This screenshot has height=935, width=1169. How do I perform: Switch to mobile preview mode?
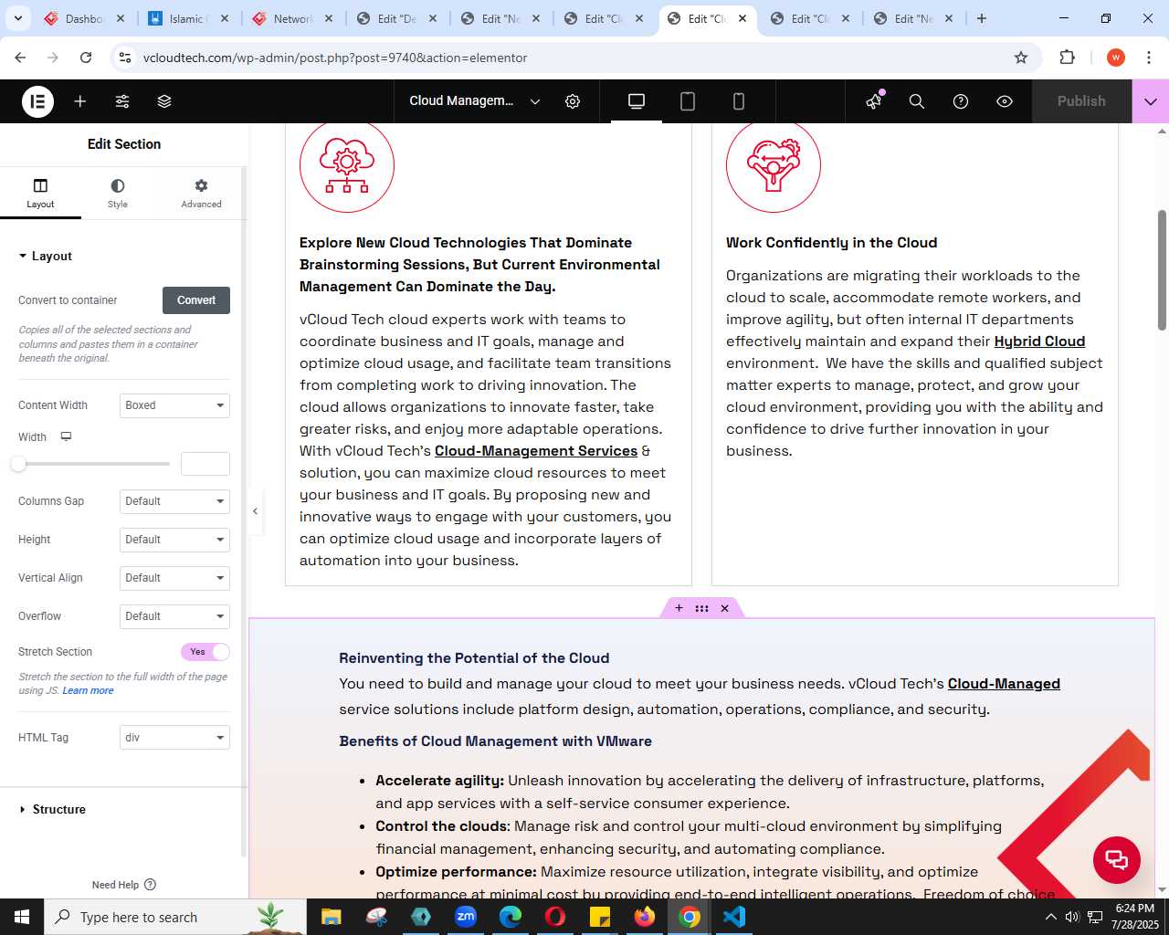(x=739, y=101)
